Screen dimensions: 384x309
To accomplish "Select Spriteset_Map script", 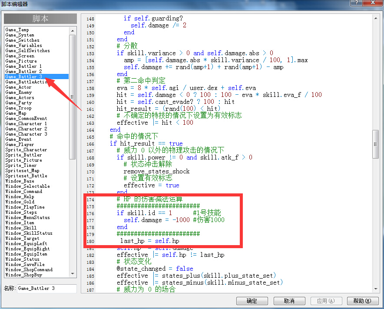I will pyautogui.click(x=22, y=170).
